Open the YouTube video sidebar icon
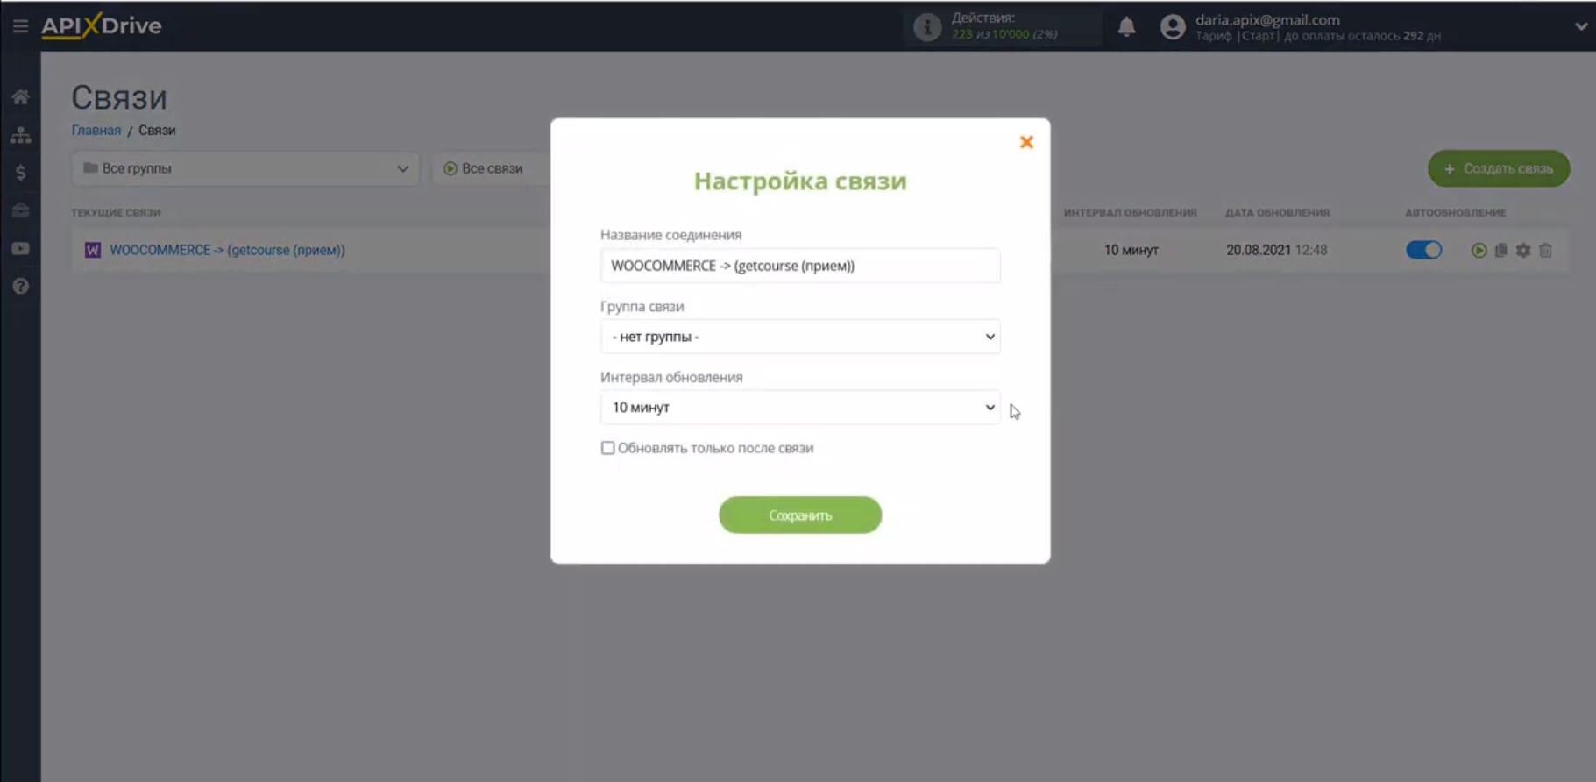The image size is (1596, 782). pyautogui.click(x=20, y=249)
